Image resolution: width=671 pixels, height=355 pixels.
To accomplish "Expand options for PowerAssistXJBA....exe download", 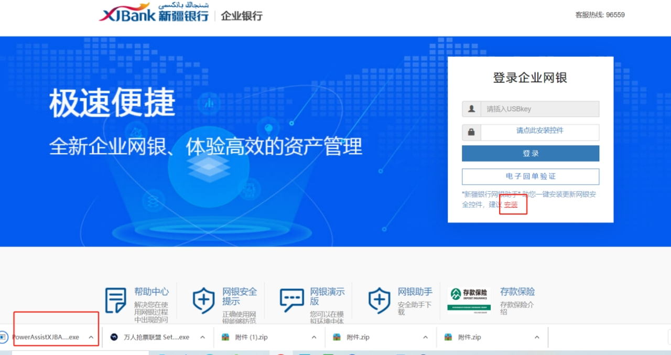I will (91, 337).
